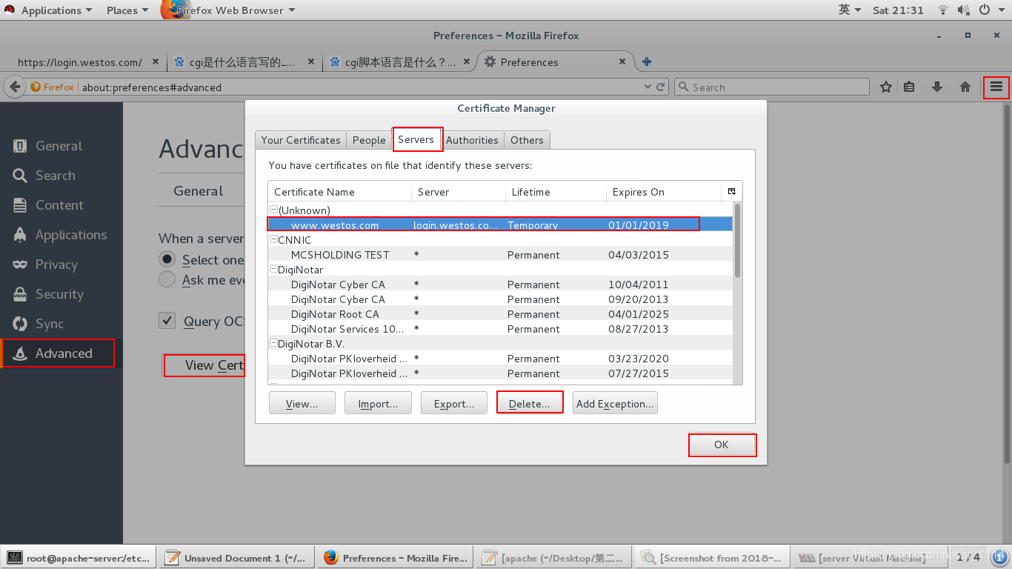Screen dimensions: 1012x569
Task: Sort by the Certificate Name column header
Action: [340, 192]
